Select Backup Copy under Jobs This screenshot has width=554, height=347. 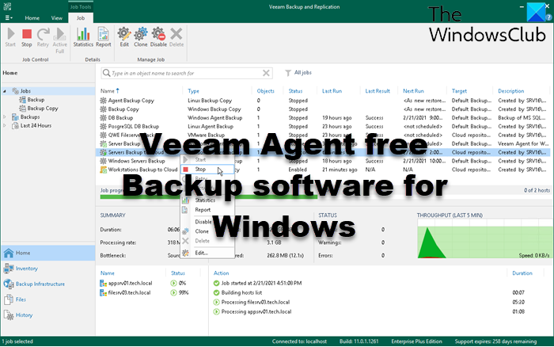[43, 109]
